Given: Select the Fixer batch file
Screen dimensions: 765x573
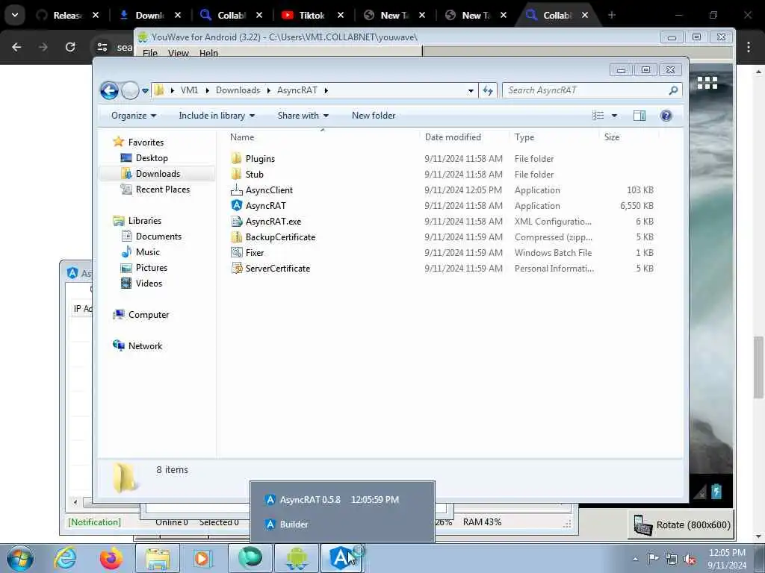Looking at the screenshot, I should (254, 252).
